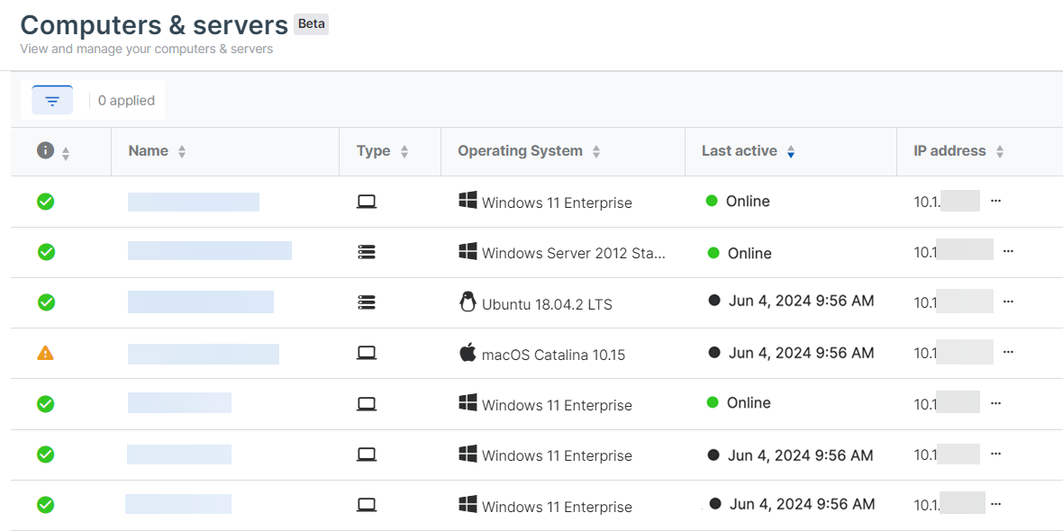Click the info icon in the table header
This screenshot has height=531, width=1063.
click(45, 149)
